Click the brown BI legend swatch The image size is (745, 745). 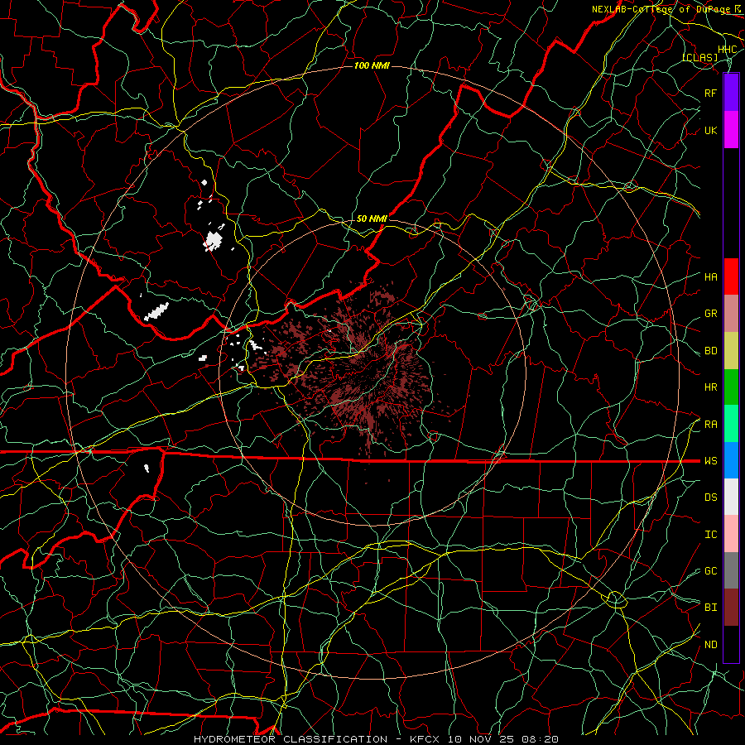[731, 608]
